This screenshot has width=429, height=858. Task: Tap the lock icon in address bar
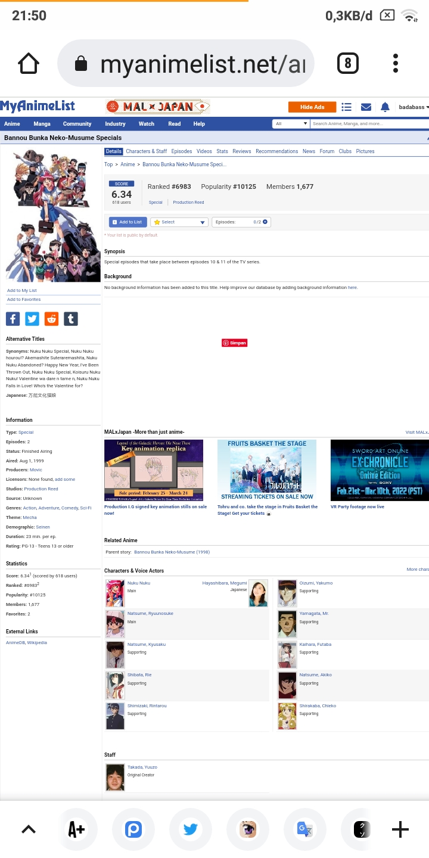click(80, 64)
